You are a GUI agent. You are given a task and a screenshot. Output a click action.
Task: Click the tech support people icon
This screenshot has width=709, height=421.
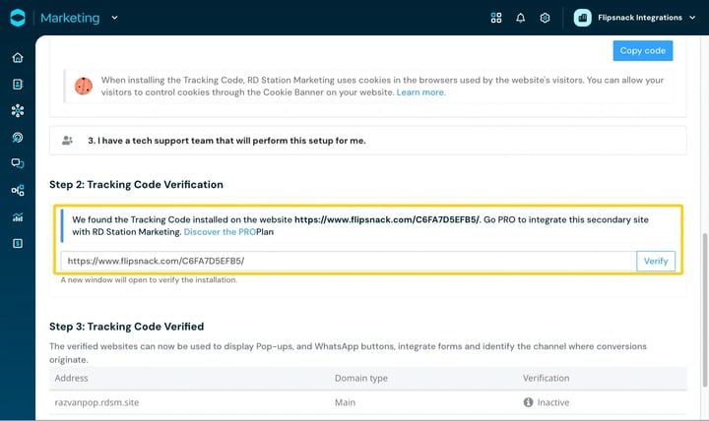click(67, 141)
